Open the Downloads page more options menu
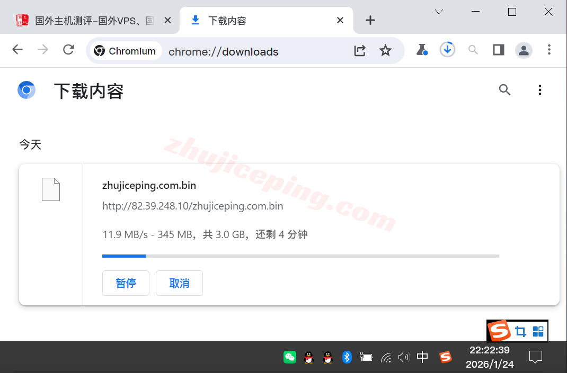This screenshot has width=567, height=373. pos(539,90)
